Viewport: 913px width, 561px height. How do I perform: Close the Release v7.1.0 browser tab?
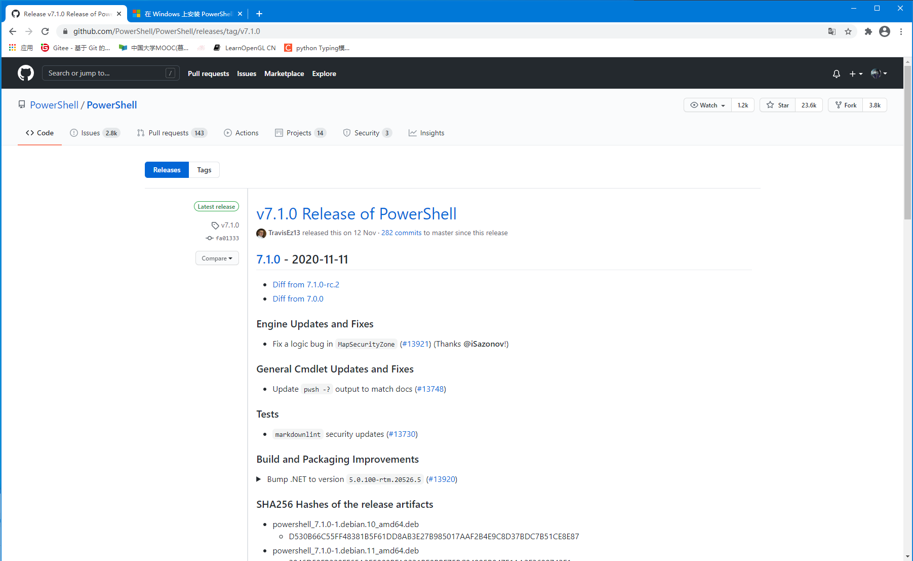[x=119, y=14]
